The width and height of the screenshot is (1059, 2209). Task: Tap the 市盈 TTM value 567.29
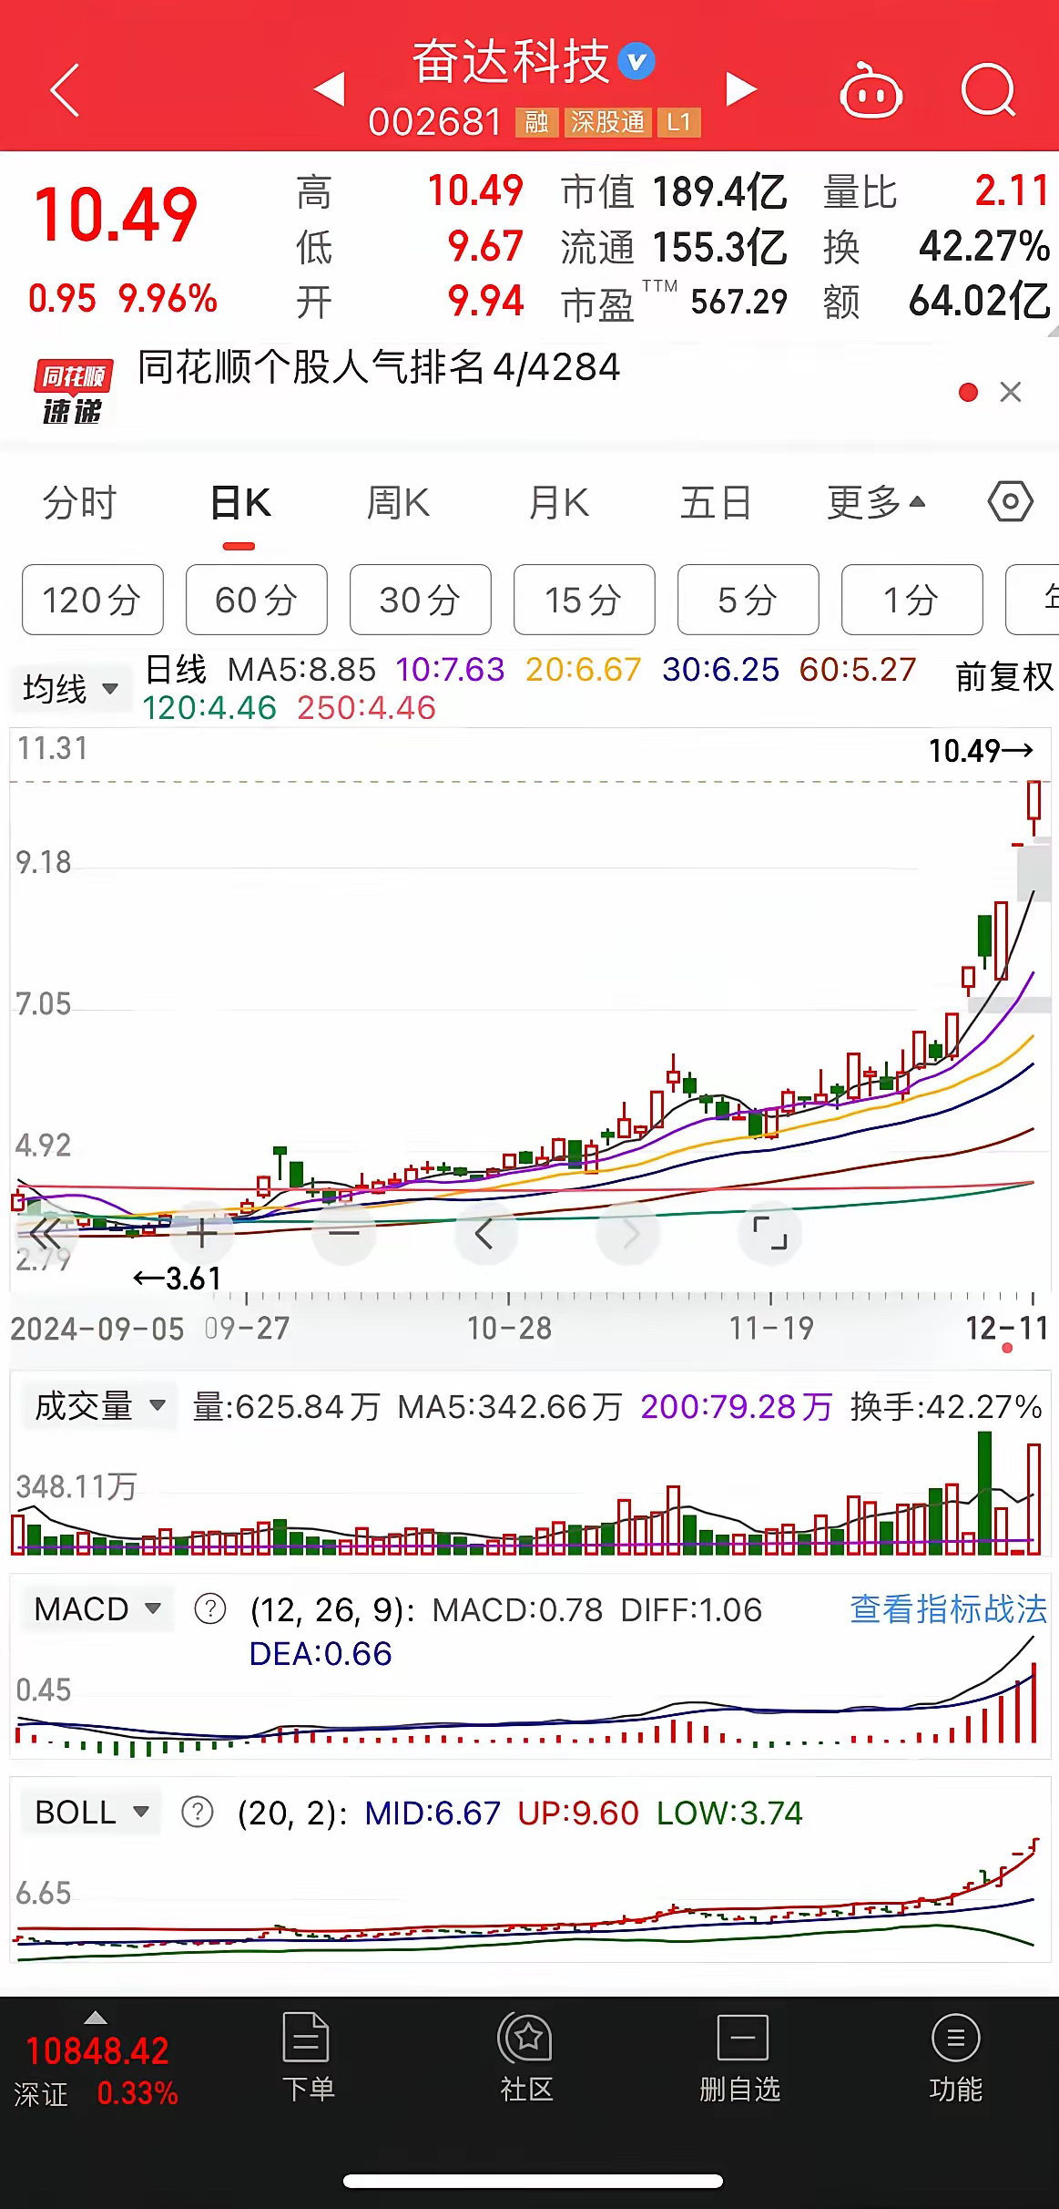[x=738, y=302]
